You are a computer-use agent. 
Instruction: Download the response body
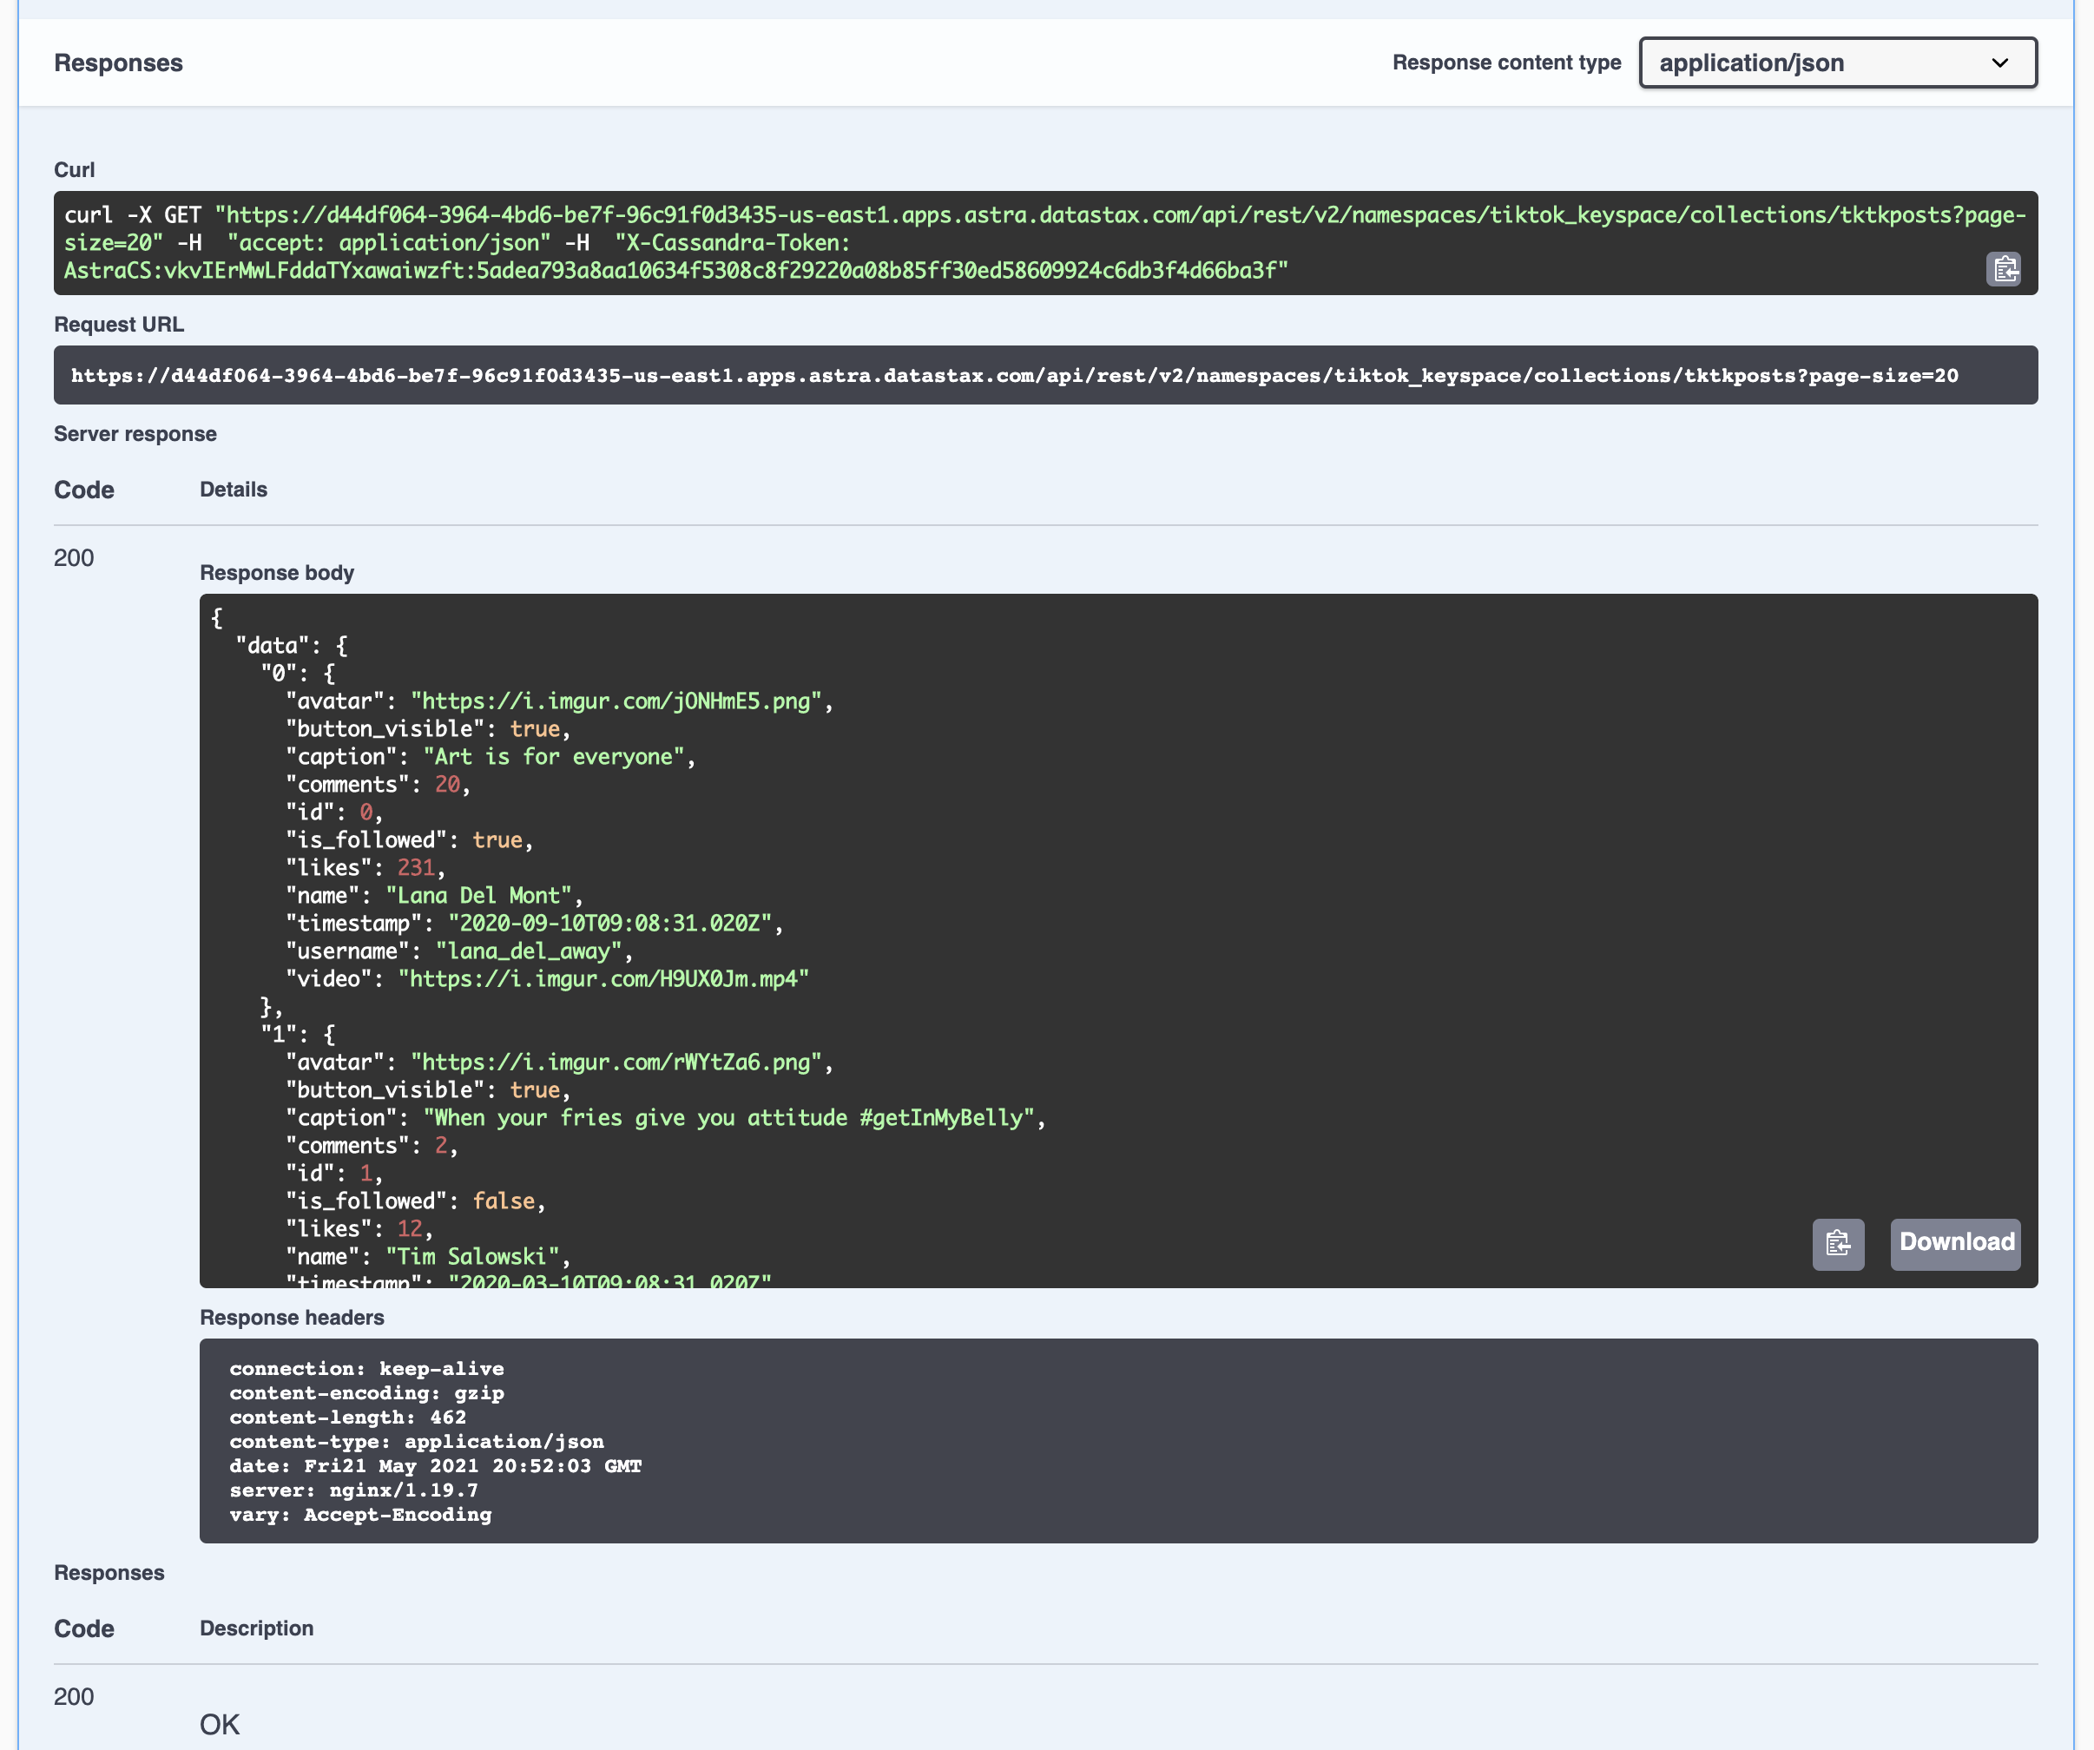(1954, 1243)
